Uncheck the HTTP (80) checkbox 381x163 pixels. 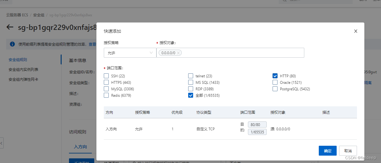click(x=275, y=76)
